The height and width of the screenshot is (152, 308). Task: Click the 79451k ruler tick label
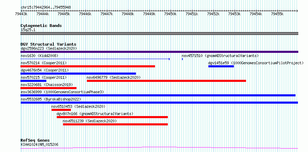coord(192,14)
